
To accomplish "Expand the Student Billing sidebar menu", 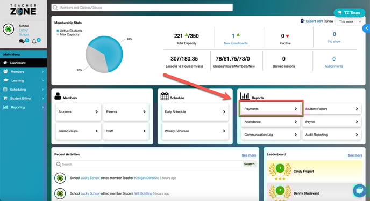I will point(23,98).
